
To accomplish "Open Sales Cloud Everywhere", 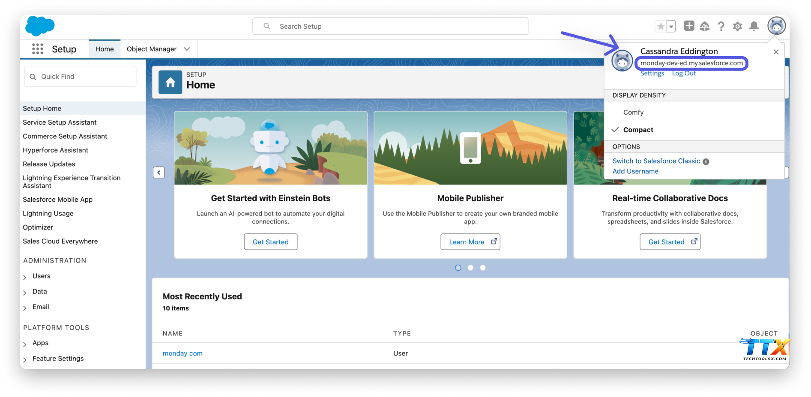I will pos(60,241).
